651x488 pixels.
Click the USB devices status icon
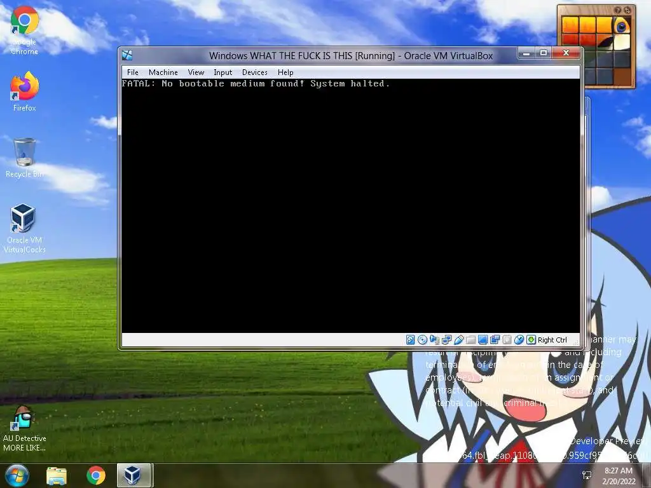click(x=458, y=340)
